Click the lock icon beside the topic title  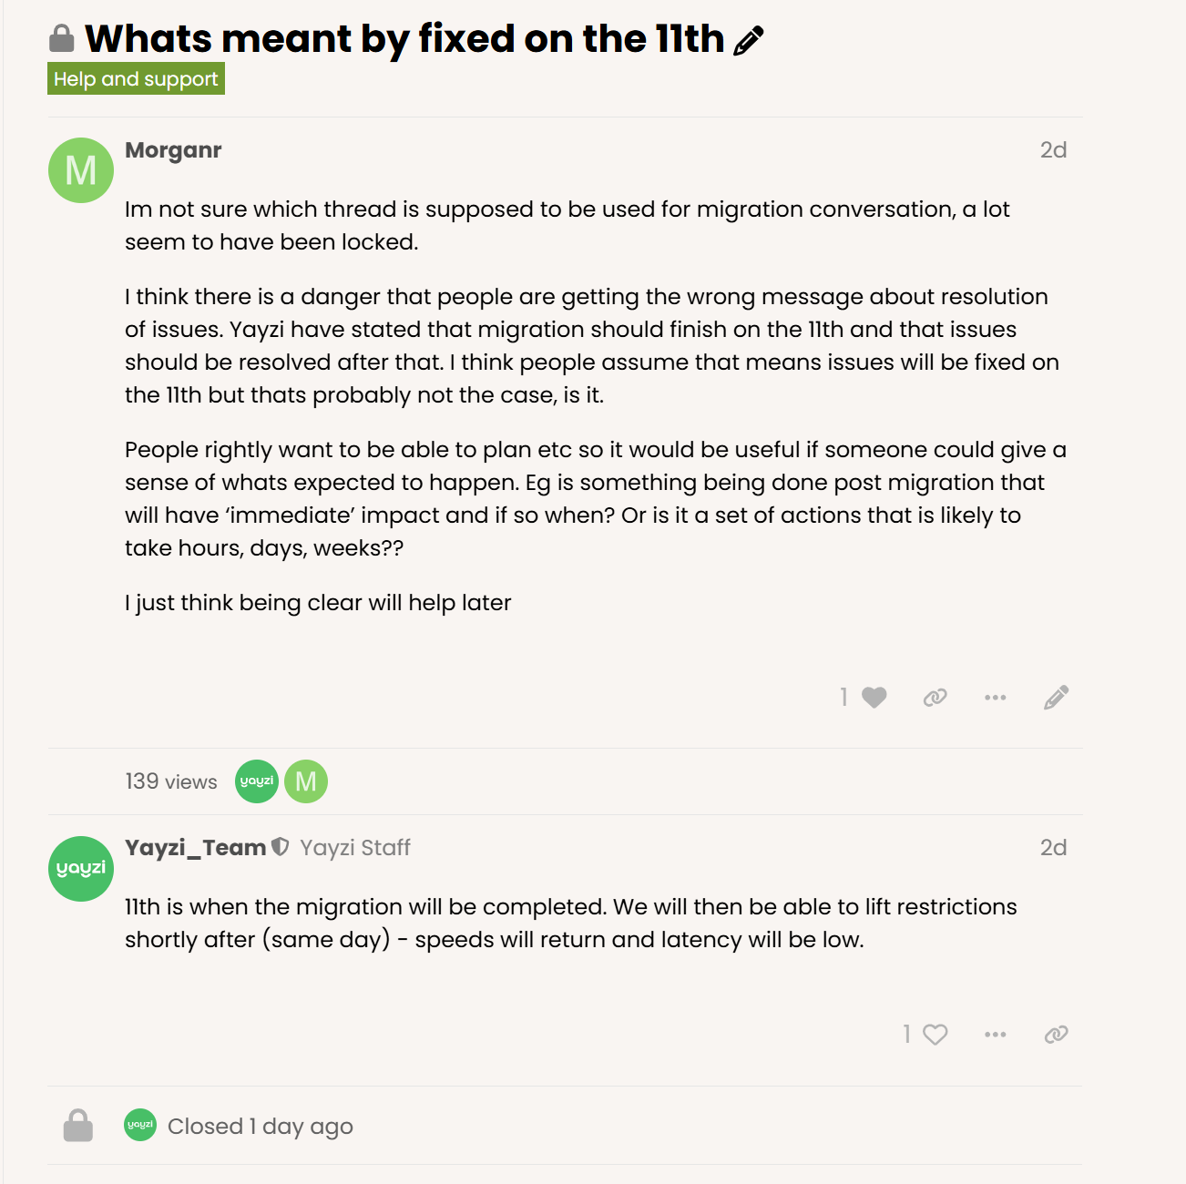coord(61,38)
